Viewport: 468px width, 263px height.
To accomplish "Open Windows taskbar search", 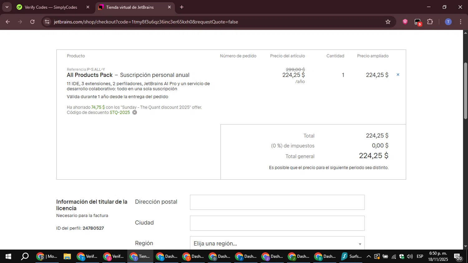I will [x=25, y=256].
